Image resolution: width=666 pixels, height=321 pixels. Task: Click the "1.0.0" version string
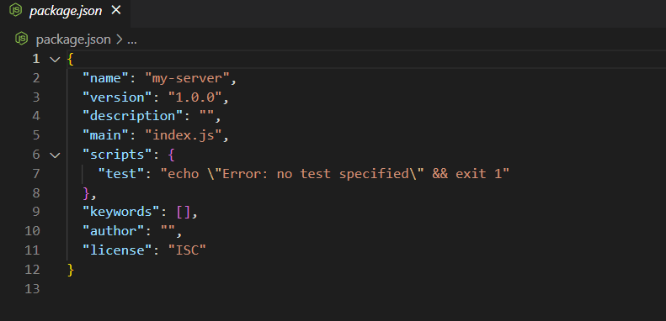[x=195, y=97]
